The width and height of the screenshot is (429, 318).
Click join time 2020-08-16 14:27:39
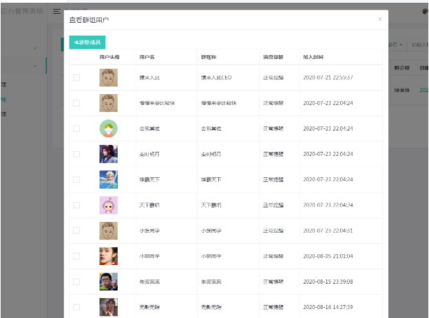pos(328,307)
